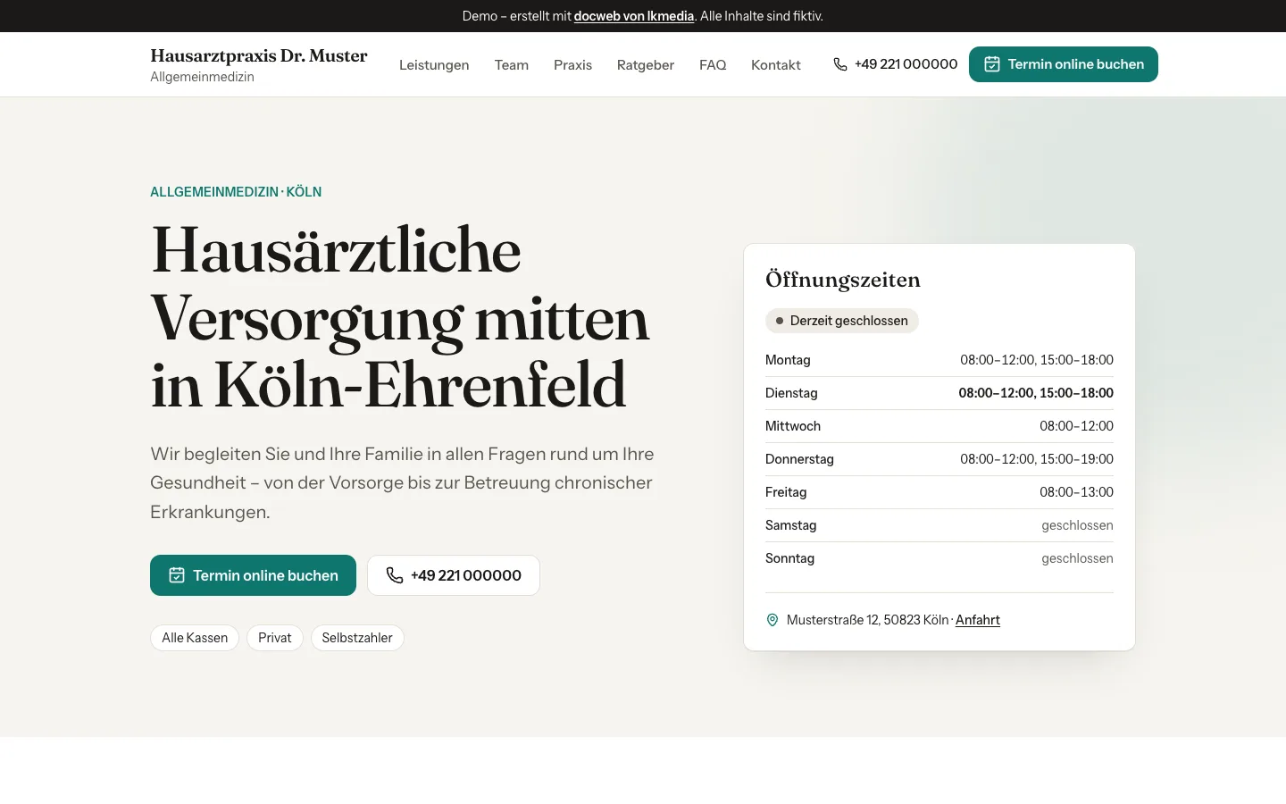Click the Sonntag row label
The image size is (1286, 804).
(790, 558)
